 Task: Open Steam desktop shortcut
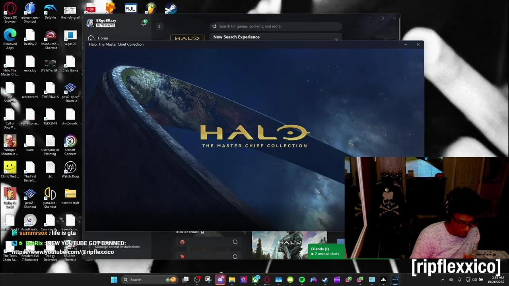pos(171,8)
